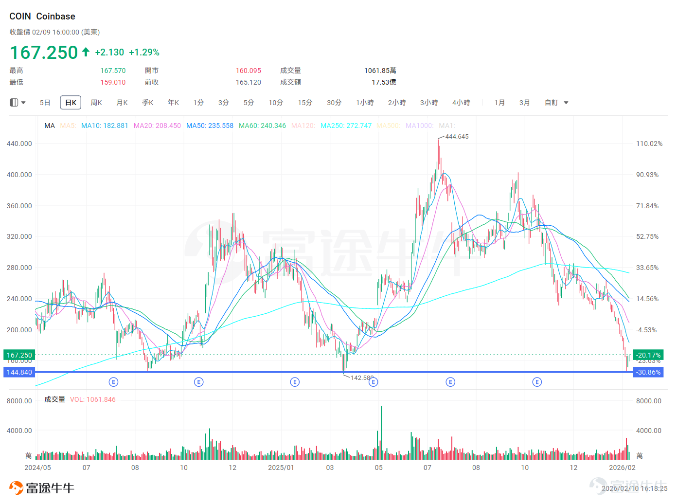This screenshot has height=504, width=677.
Task: Open earnings marker E near 2024/08
Action: coord(113,382)
